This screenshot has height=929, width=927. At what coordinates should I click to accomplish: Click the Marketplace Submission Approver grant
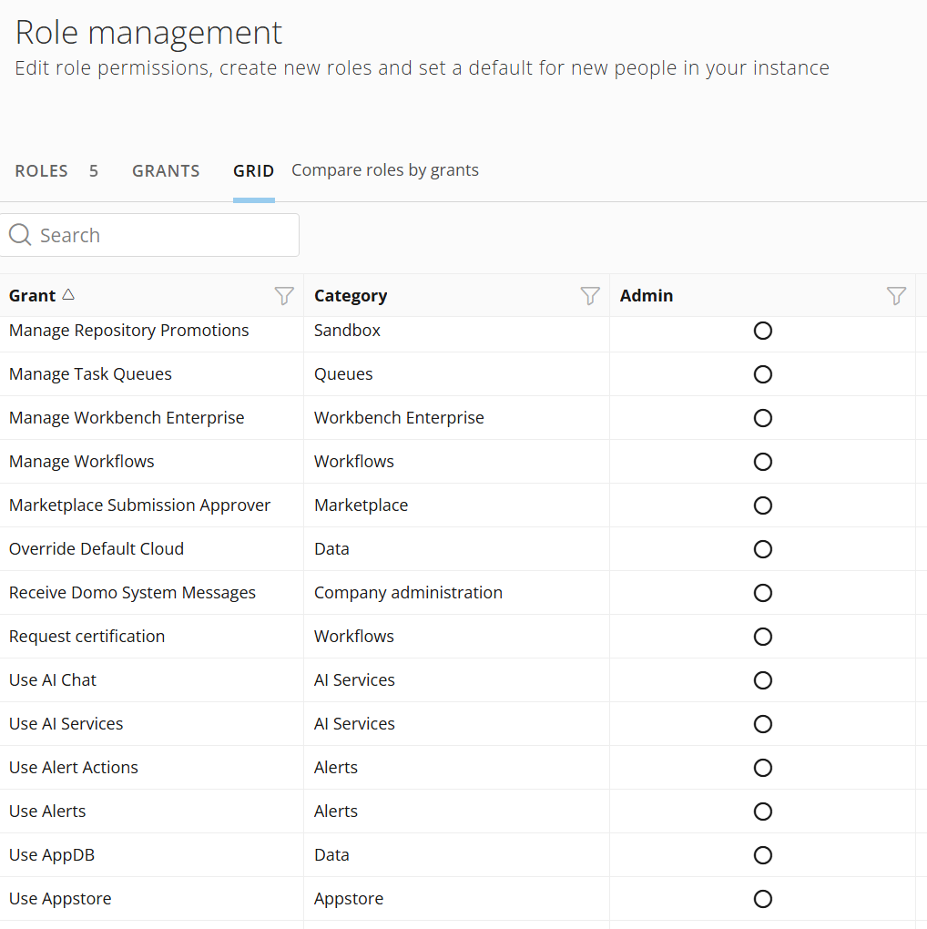[139, 505]
